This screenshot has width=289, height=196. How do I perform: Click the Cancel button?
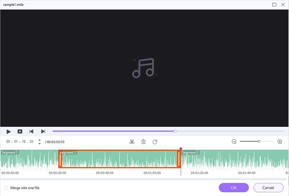tap(268, 188)
